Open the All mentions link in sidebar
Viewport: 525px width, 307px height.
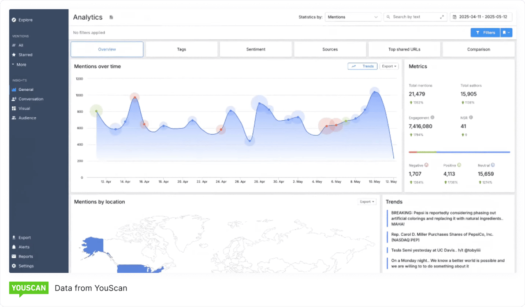pyautogui.click(x=18, y=45)
